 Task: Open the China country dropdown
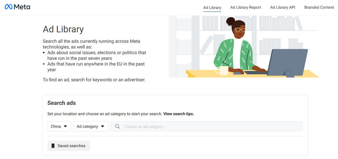(59, 126)
